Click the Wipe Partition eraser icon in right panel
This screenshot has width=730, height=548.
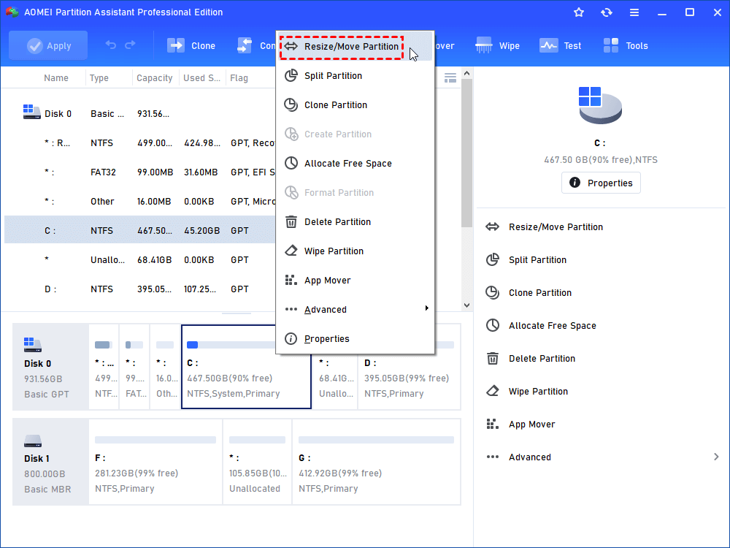493,391
